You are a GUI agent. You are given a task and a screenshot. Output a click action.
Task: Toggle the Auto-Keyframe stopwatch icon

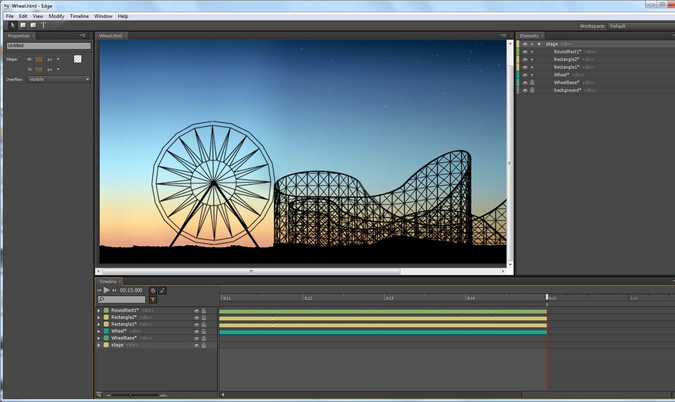[153, 290]
